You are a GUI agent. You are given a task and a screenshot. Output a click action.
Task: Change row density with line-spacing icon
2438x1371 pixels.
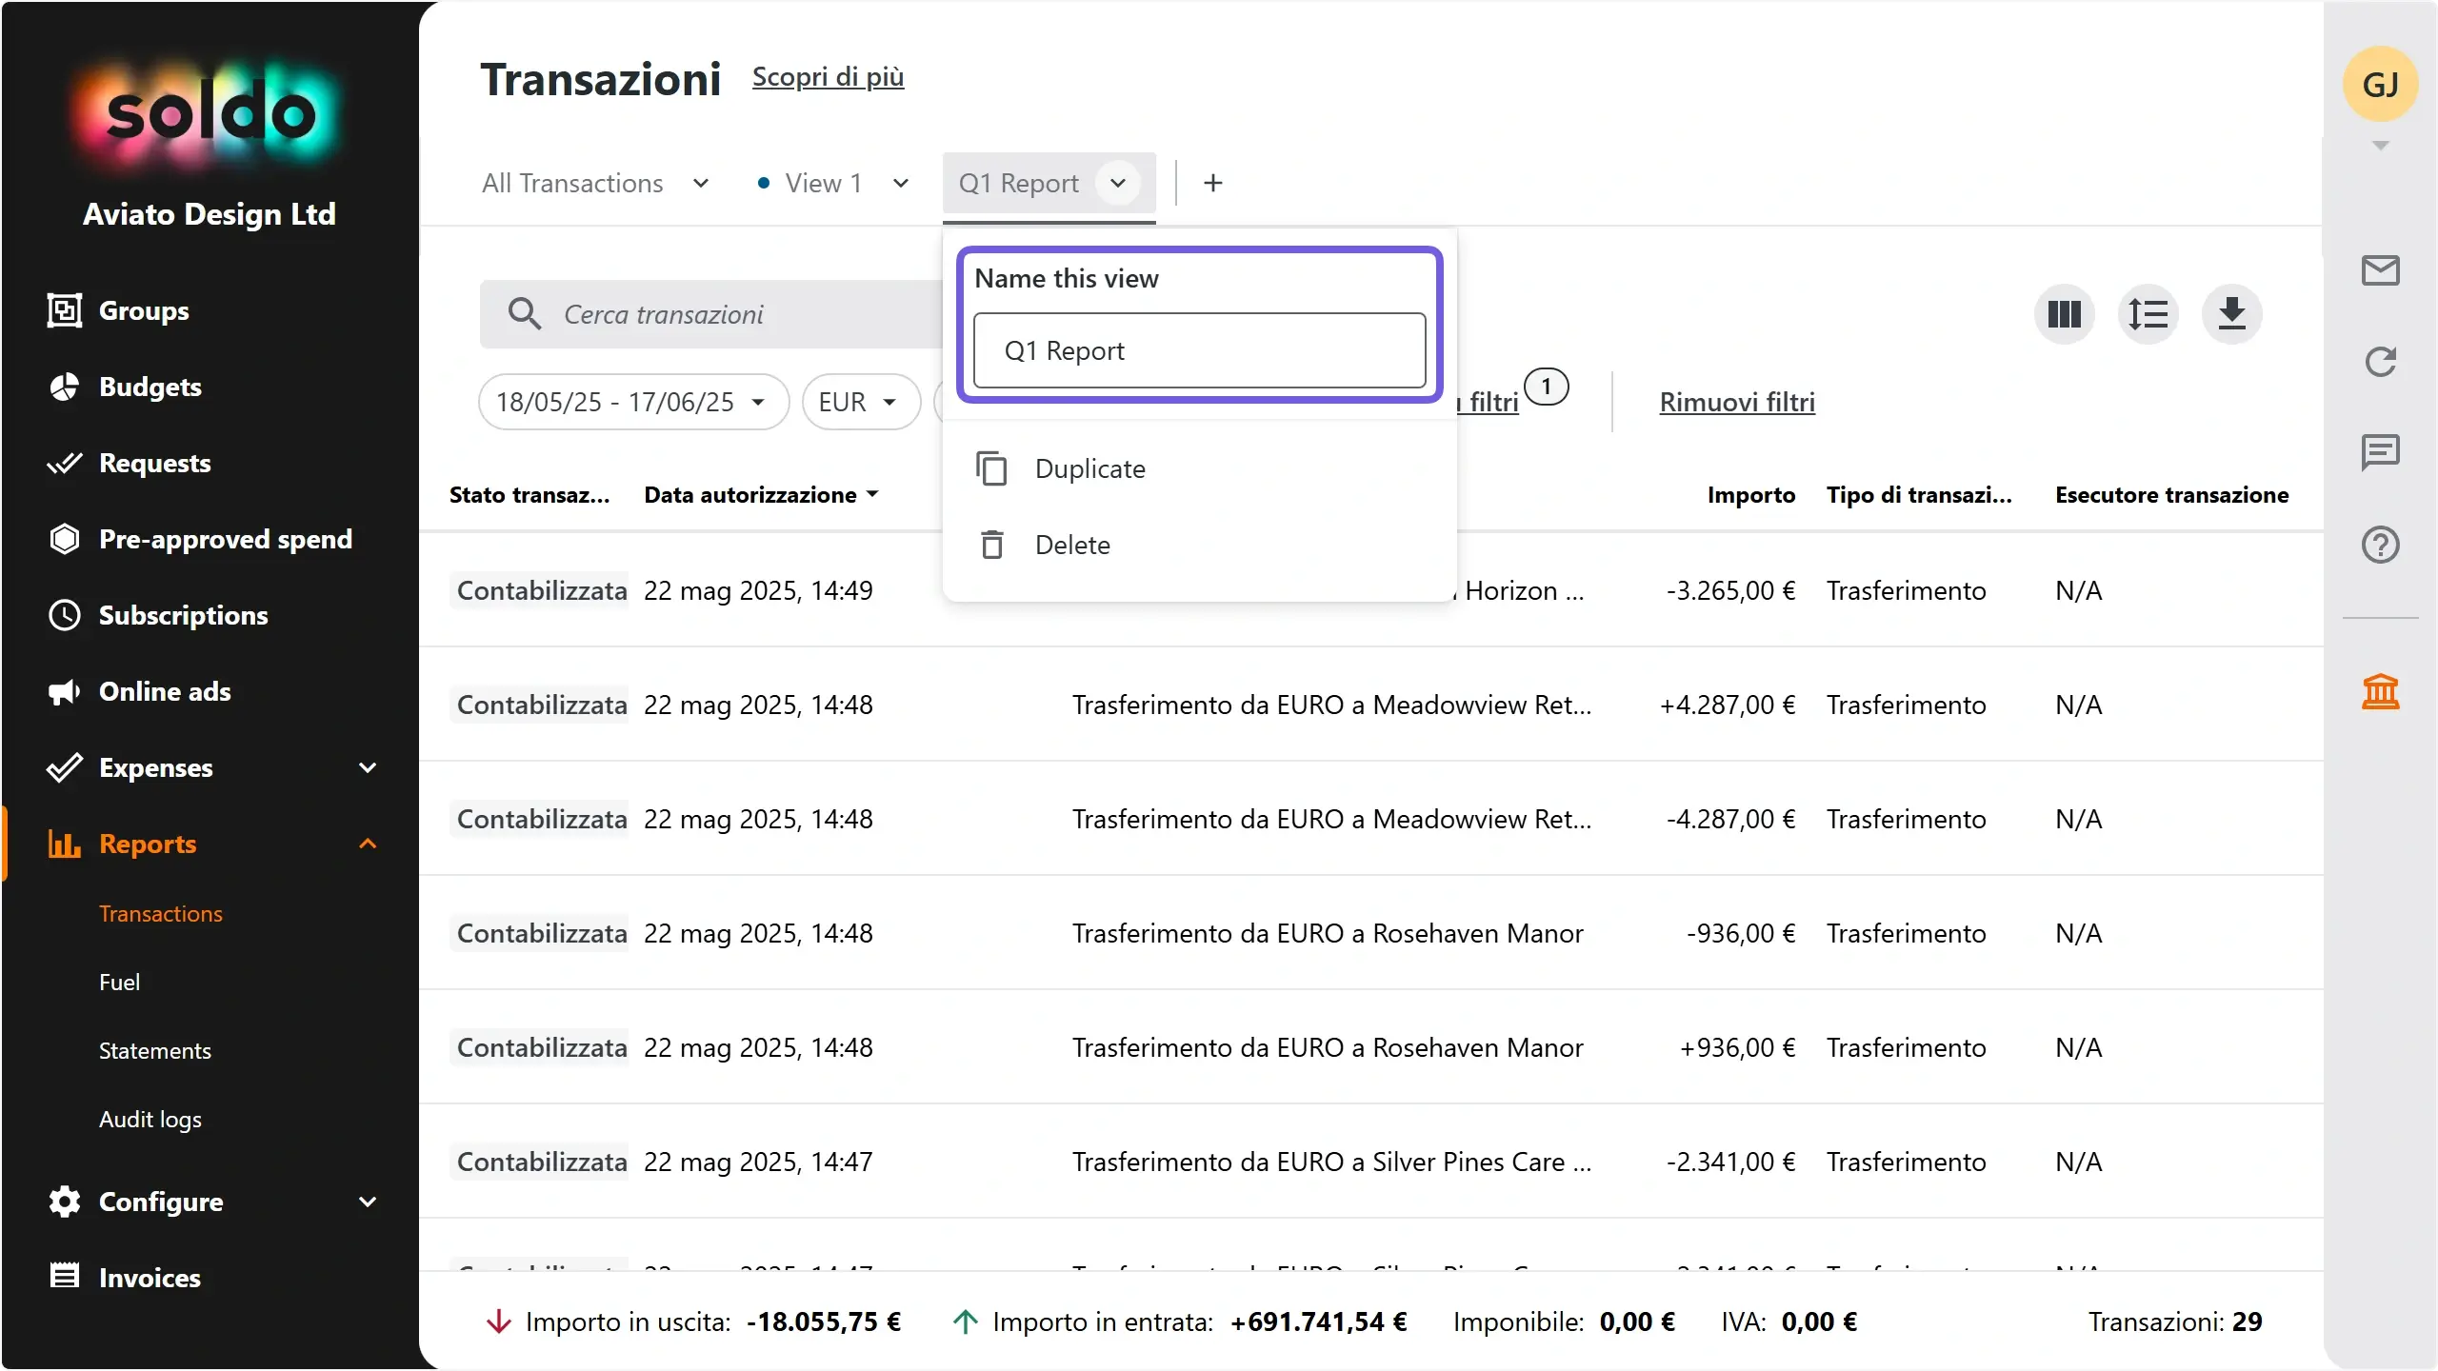point(2148,314)
